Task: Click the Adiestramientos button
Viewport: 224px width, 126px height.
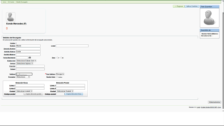Action: 215,102
